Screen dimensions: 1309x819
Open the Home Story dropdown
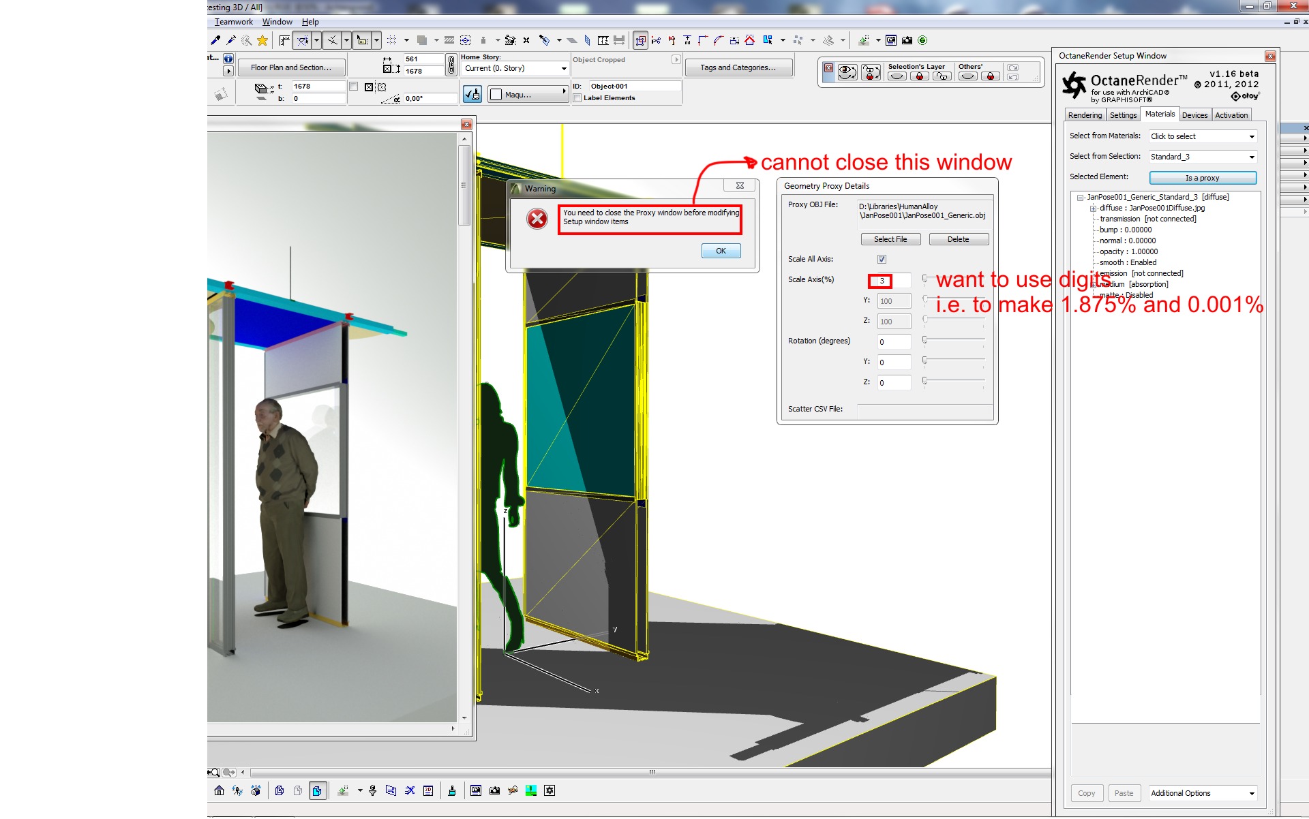click(x=563, y=69)
